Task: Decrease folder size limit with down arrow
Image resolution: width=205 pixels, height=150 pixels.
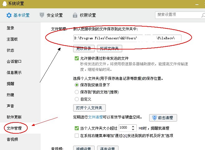Action: pos(133,130)
